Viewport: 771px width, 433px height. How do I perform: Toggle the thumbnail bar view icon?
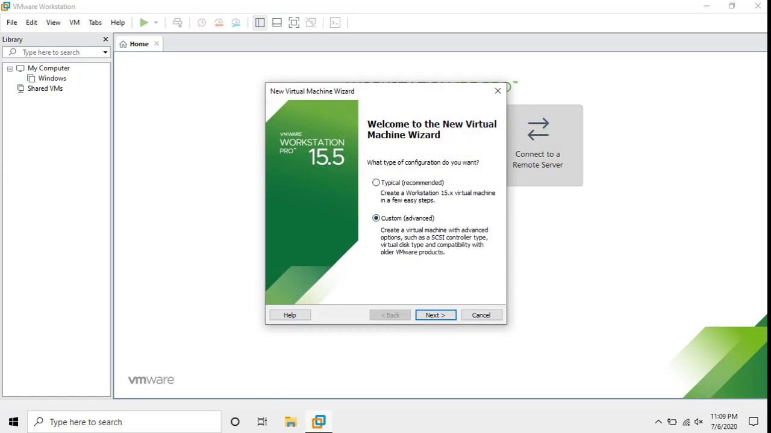tap(277, 23)
